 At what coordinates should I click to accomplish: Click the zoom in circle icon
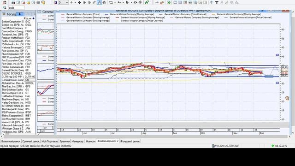pyautogui.click(x=84, y=2)
